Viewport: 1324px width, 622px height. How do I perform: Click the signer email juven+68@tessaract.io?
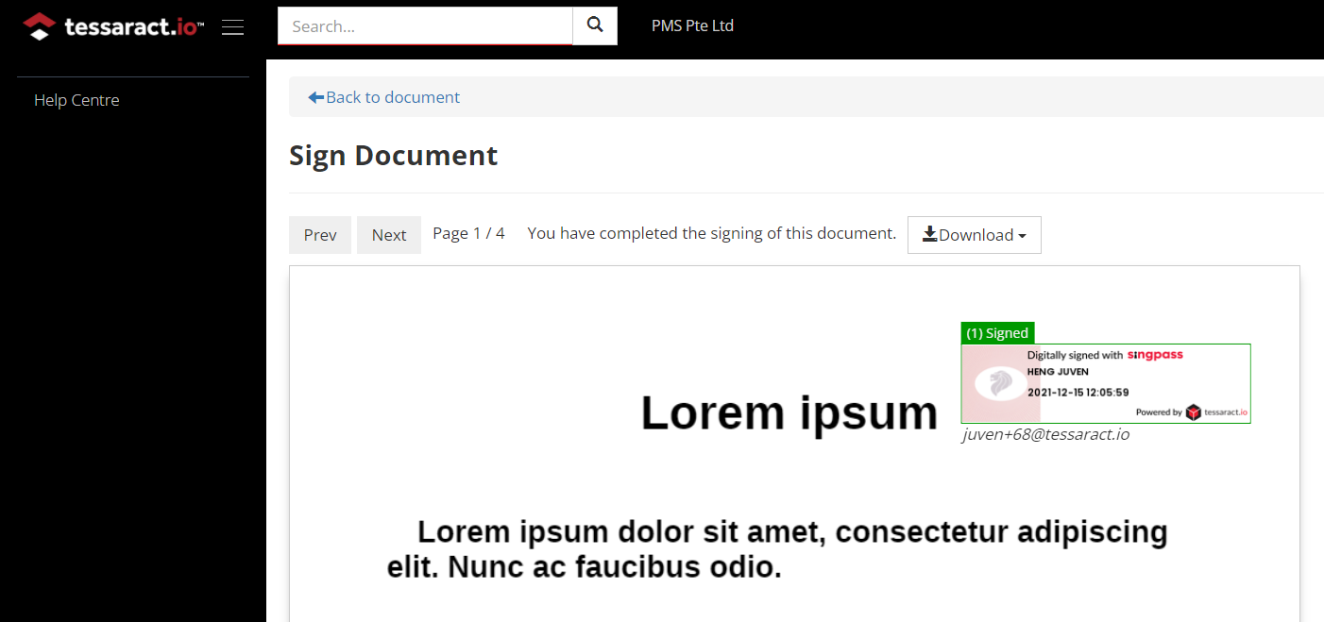coord(1045,434)
